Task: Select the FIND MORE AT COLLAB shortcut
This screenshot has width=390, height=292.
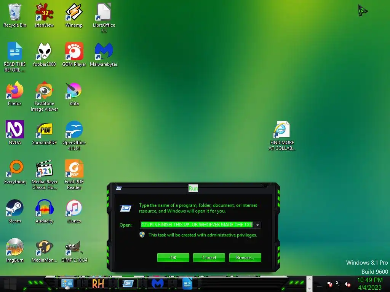Action: click(282, 135)
